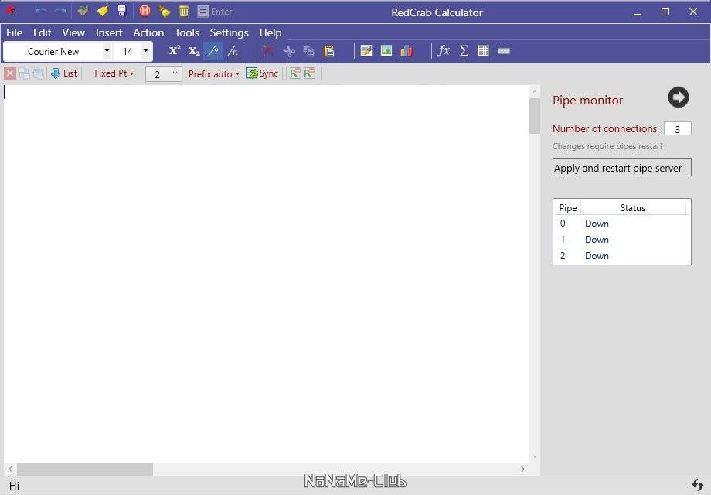Image resolution: width=711 pixels, height=495 pixels.
Task: Select pipe 0 Down row
Action: pos(621,224)
